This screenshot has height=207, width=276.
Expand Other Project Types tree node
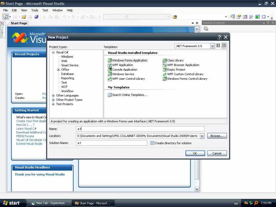click(53, 100)
